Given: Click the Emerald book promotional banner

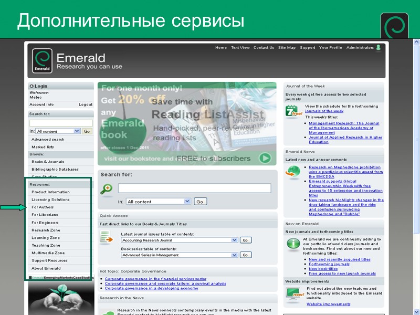Looking at the screenshot, I should [x=187, y=123].
